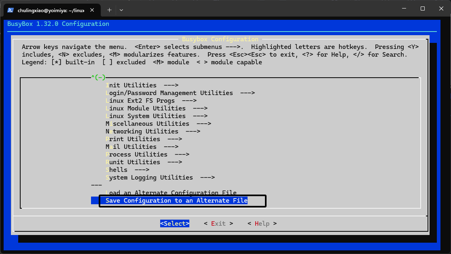This screenshot has height=254, width=451.
Task: Select the Shells menu entry
Action: point(127,170)
